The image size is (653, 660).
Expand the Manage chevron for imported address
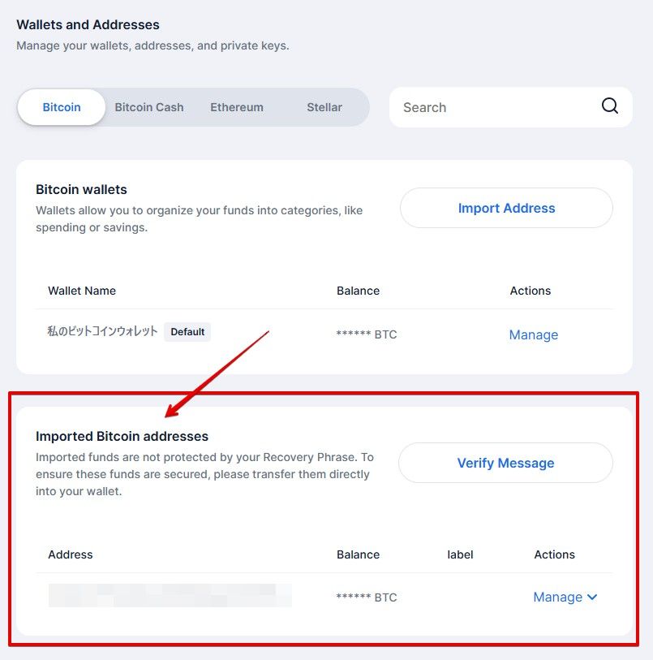click(x=592, y=597)
